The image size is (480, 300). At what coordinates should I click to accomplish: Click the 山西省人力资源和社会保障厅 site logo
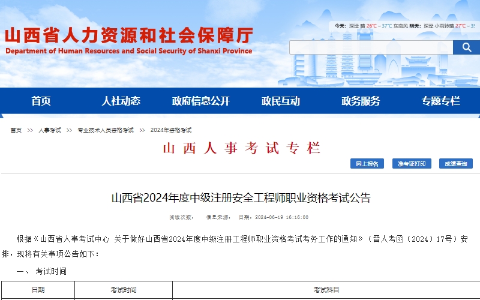128,35
